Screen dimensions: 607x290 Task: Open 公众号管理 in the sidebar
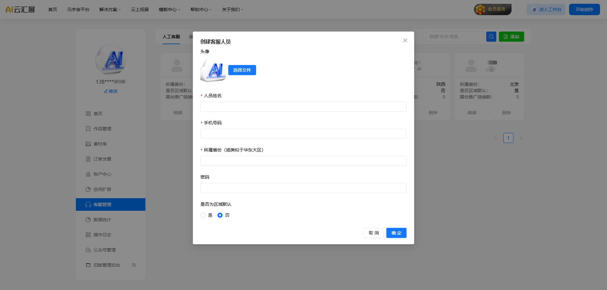point(105,250)
